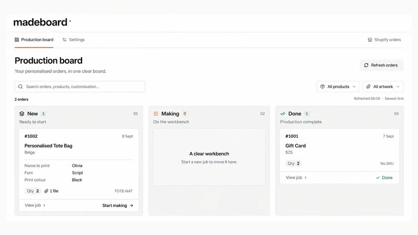Click the chevron beside View job on #1002

coord(44,205)
